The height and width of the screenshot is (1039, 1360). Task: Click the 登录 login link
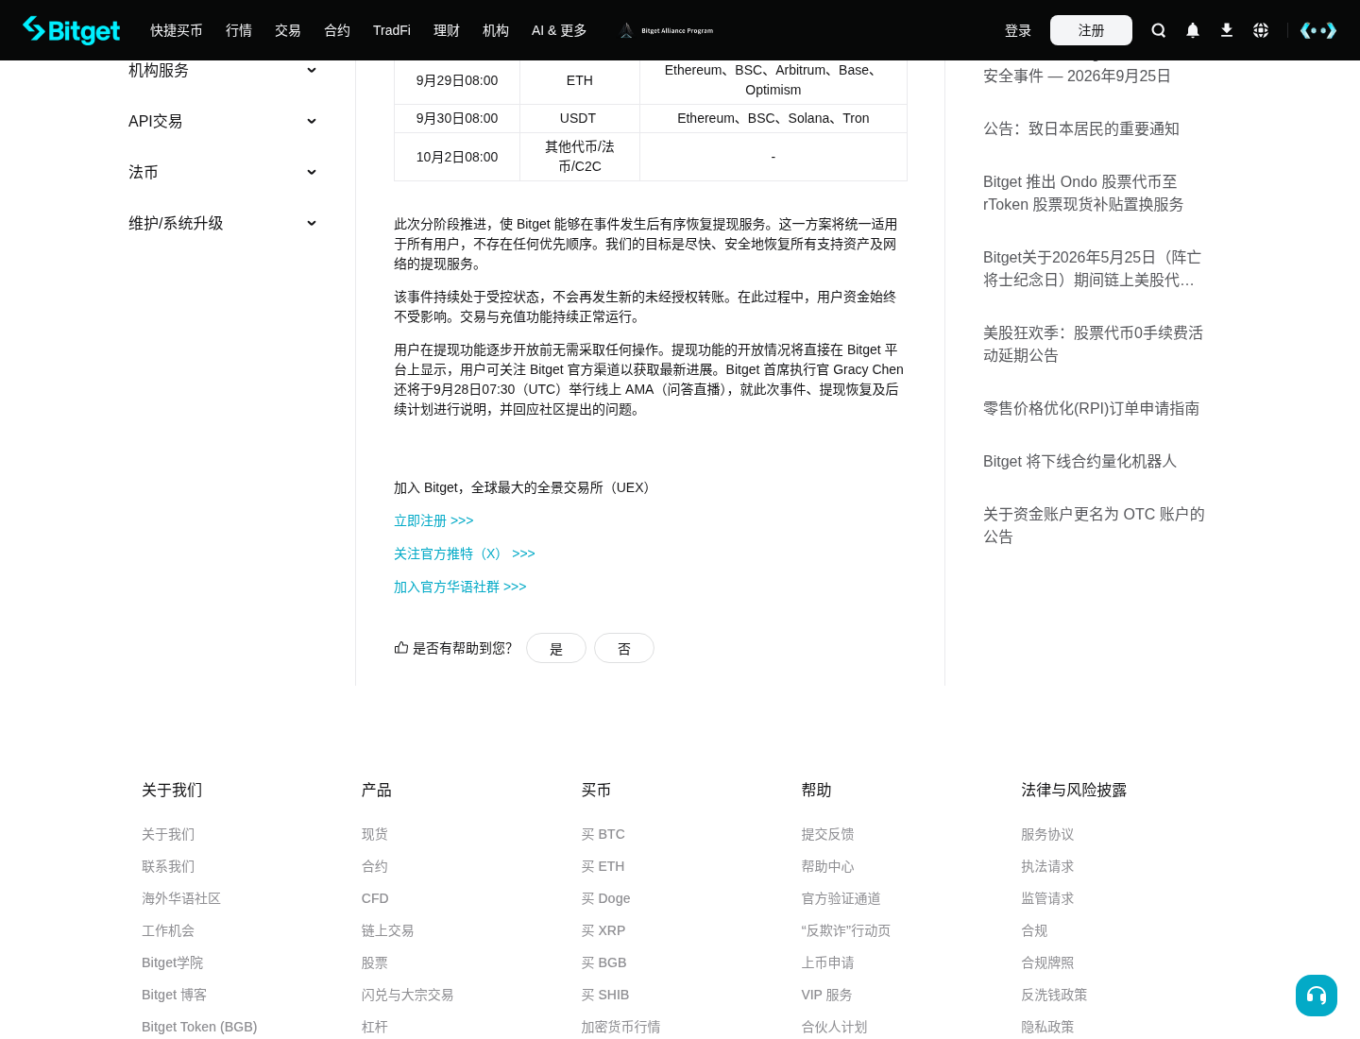coord(1018,30)
